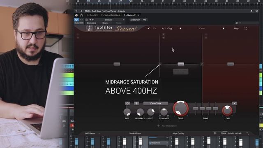The width and height of the screenshot is (263, 148).
Task: Undo last change in Saturn
Action: (149, 28)
